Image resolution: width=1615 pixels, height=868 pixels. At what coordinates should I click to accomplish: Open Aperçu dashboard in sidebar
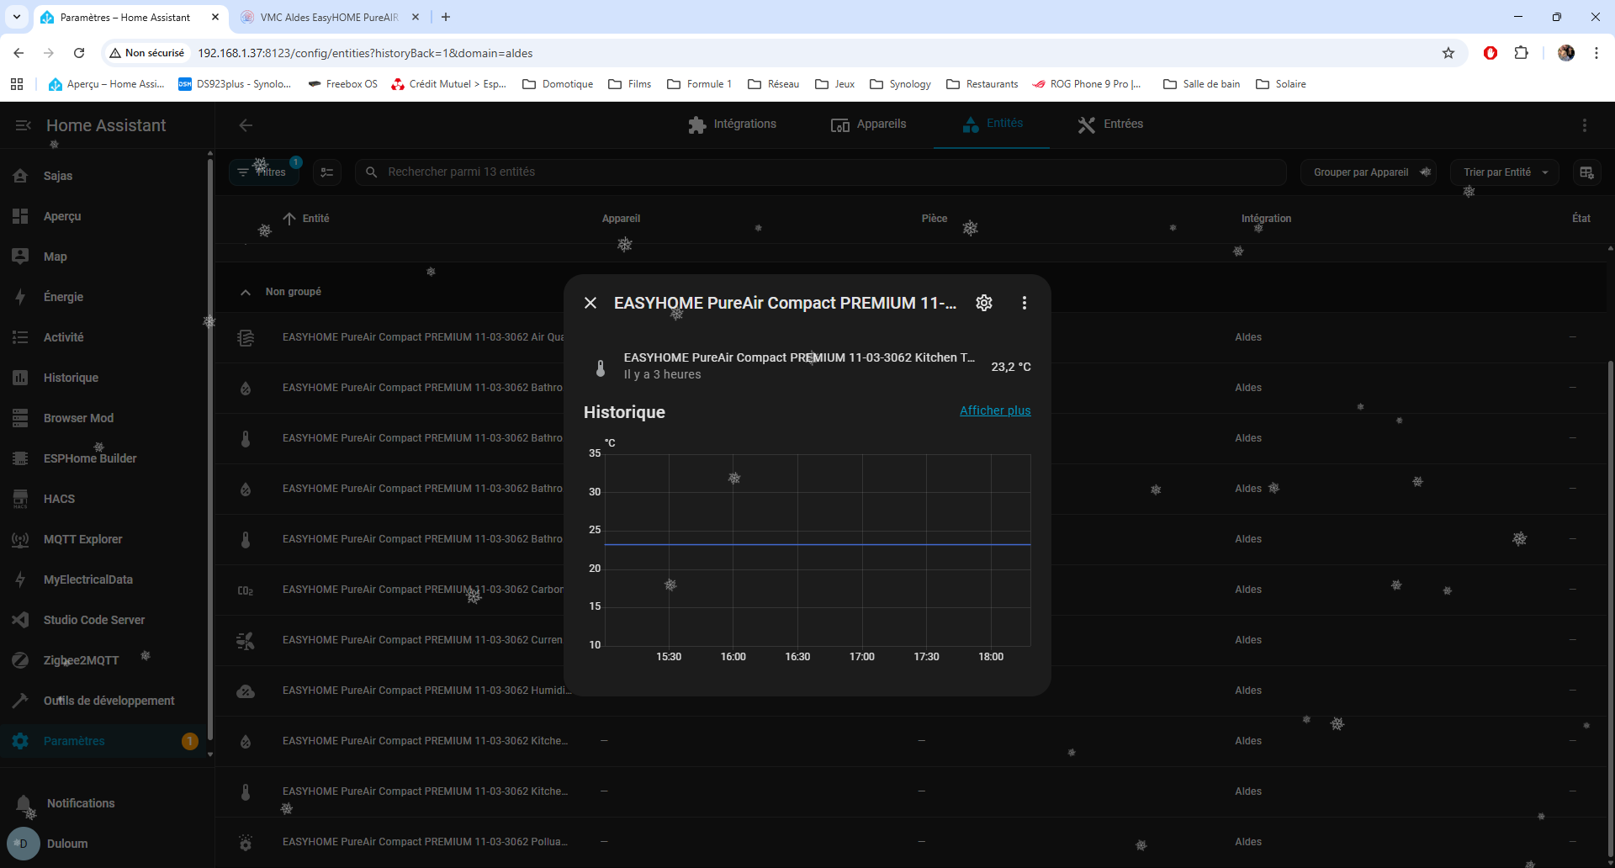(103, 216)
